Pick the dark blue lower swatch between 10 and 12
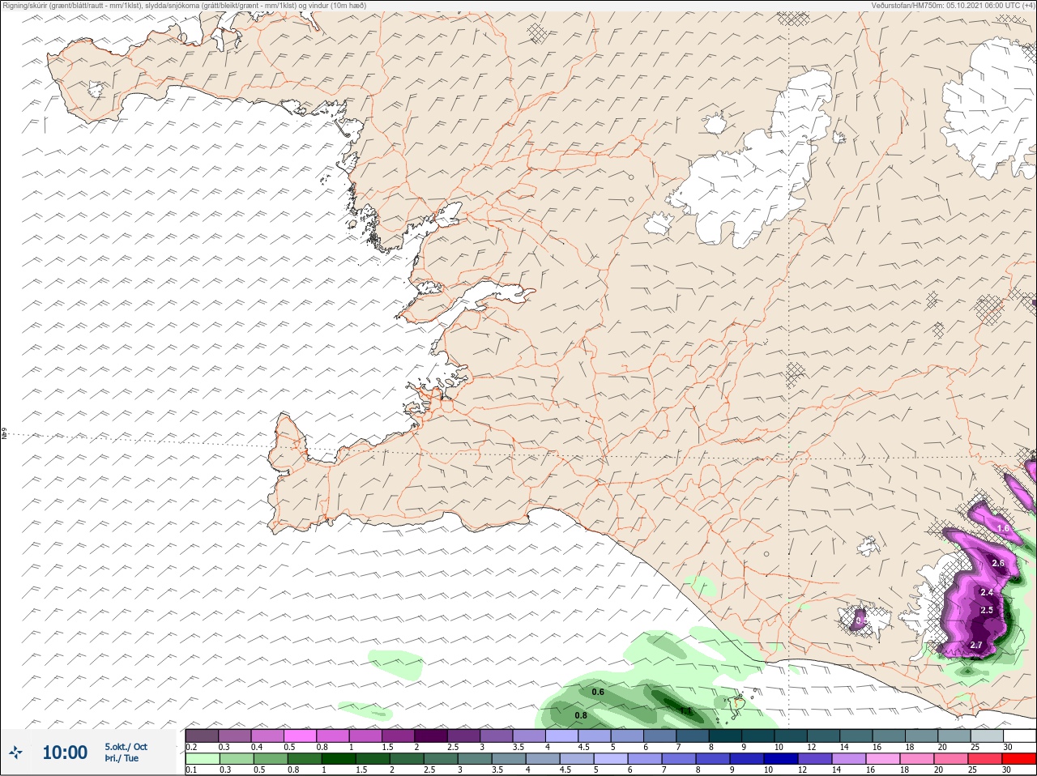1037x776 pixels. [x=781, y=758]
